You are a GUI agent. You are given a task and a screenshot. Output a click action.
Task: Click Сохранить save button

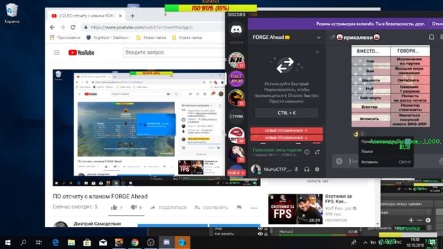coord(211,207)
